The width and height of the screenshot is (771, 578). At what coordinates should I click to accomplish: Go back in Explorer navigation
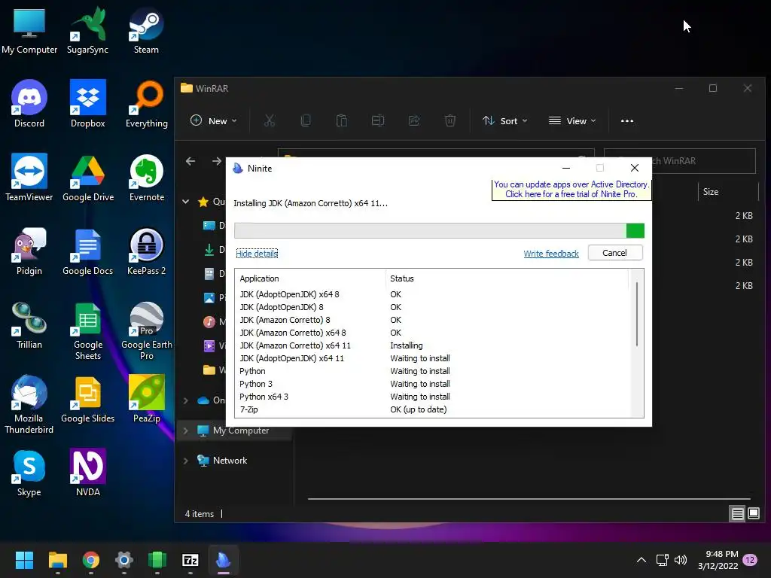190,161
